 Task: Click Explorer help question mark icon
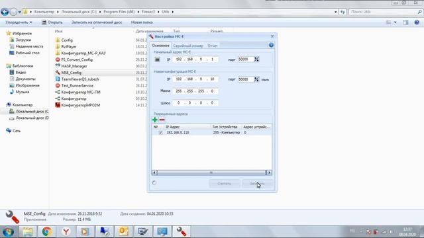417,22
